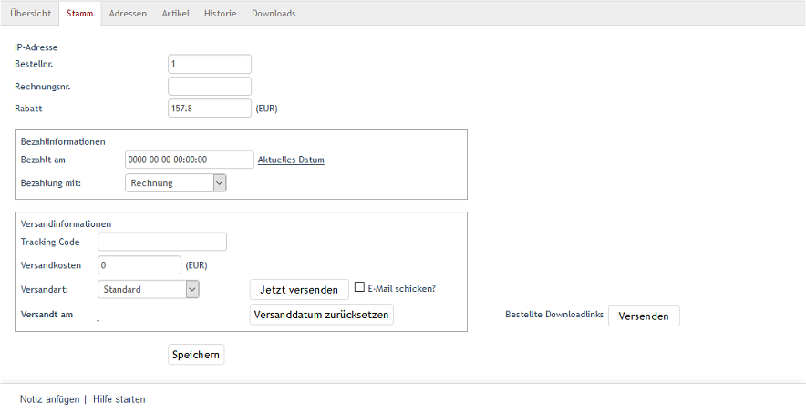Open the Hilfe starten link
806x414 pixels.
click(119, 399)
